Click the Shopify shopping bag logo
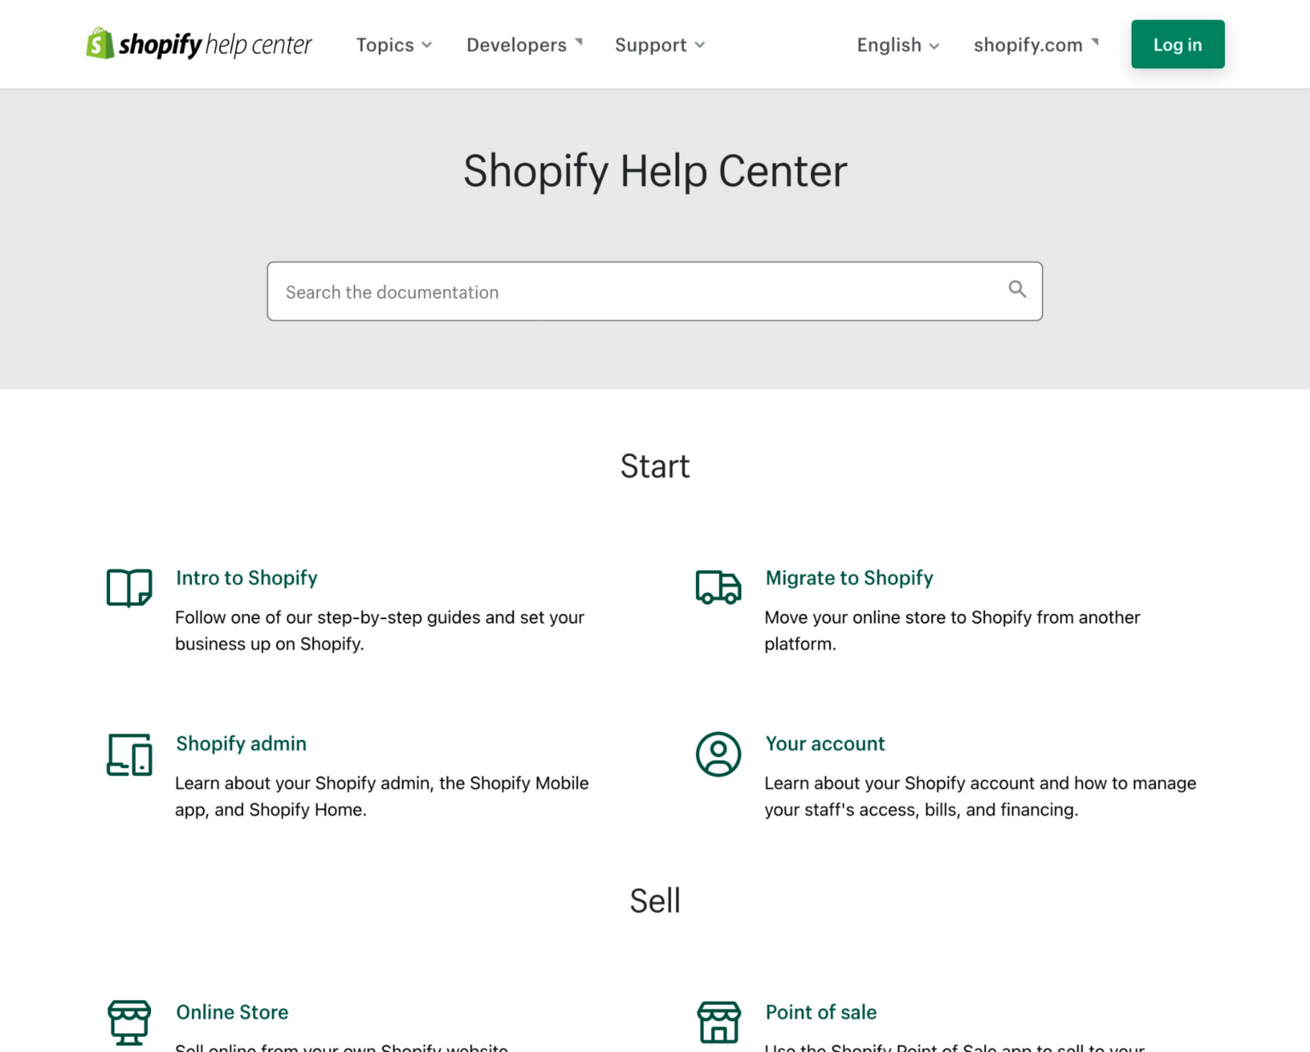 coord(100,43)
